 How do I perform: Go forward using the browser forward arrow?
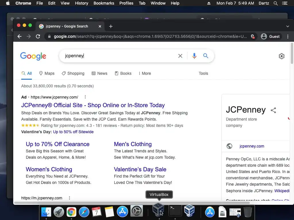(x=29, y=36)
